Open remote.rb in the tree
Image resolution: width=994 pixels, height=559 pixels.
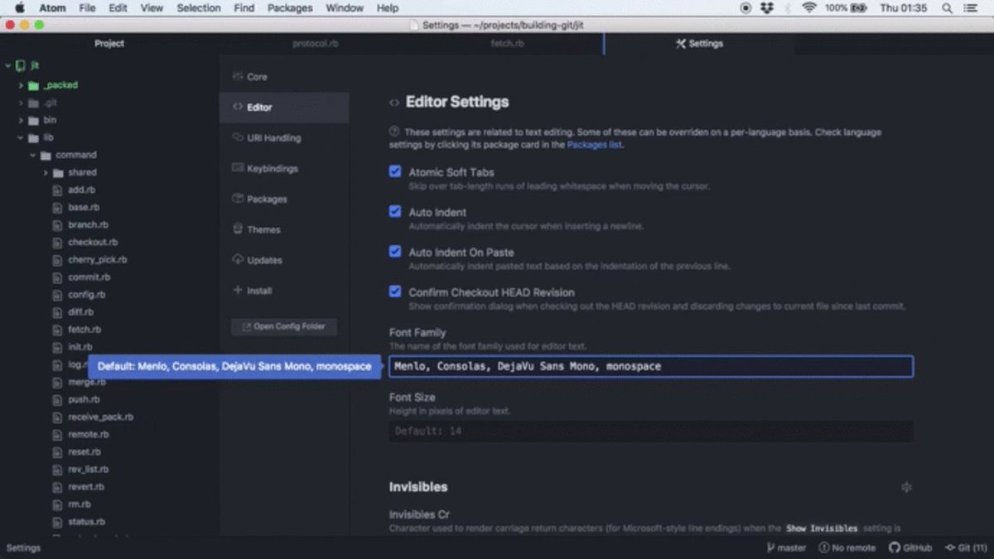click(x=88, y=435)
